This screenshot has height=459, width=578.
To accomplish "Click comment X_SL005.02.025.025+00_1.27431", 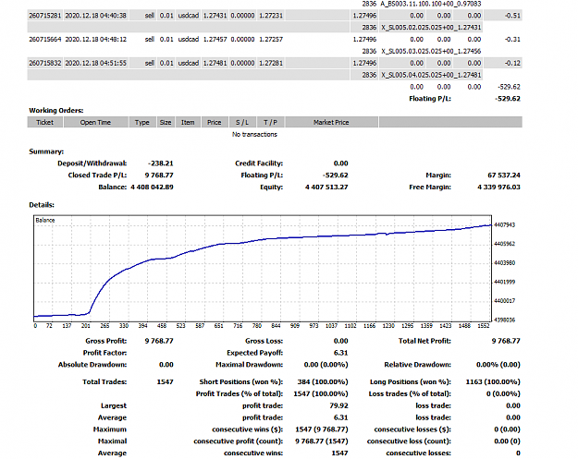I will click(431, 27).
